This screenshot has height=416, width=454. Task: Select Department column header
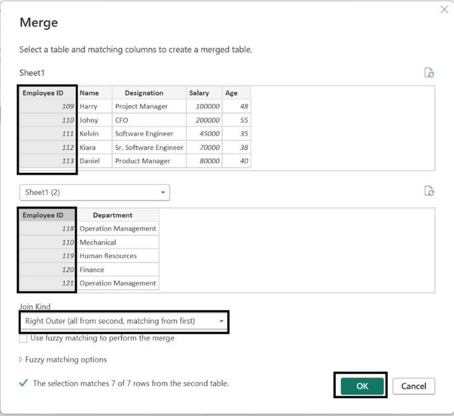click(x=112, y=215)
